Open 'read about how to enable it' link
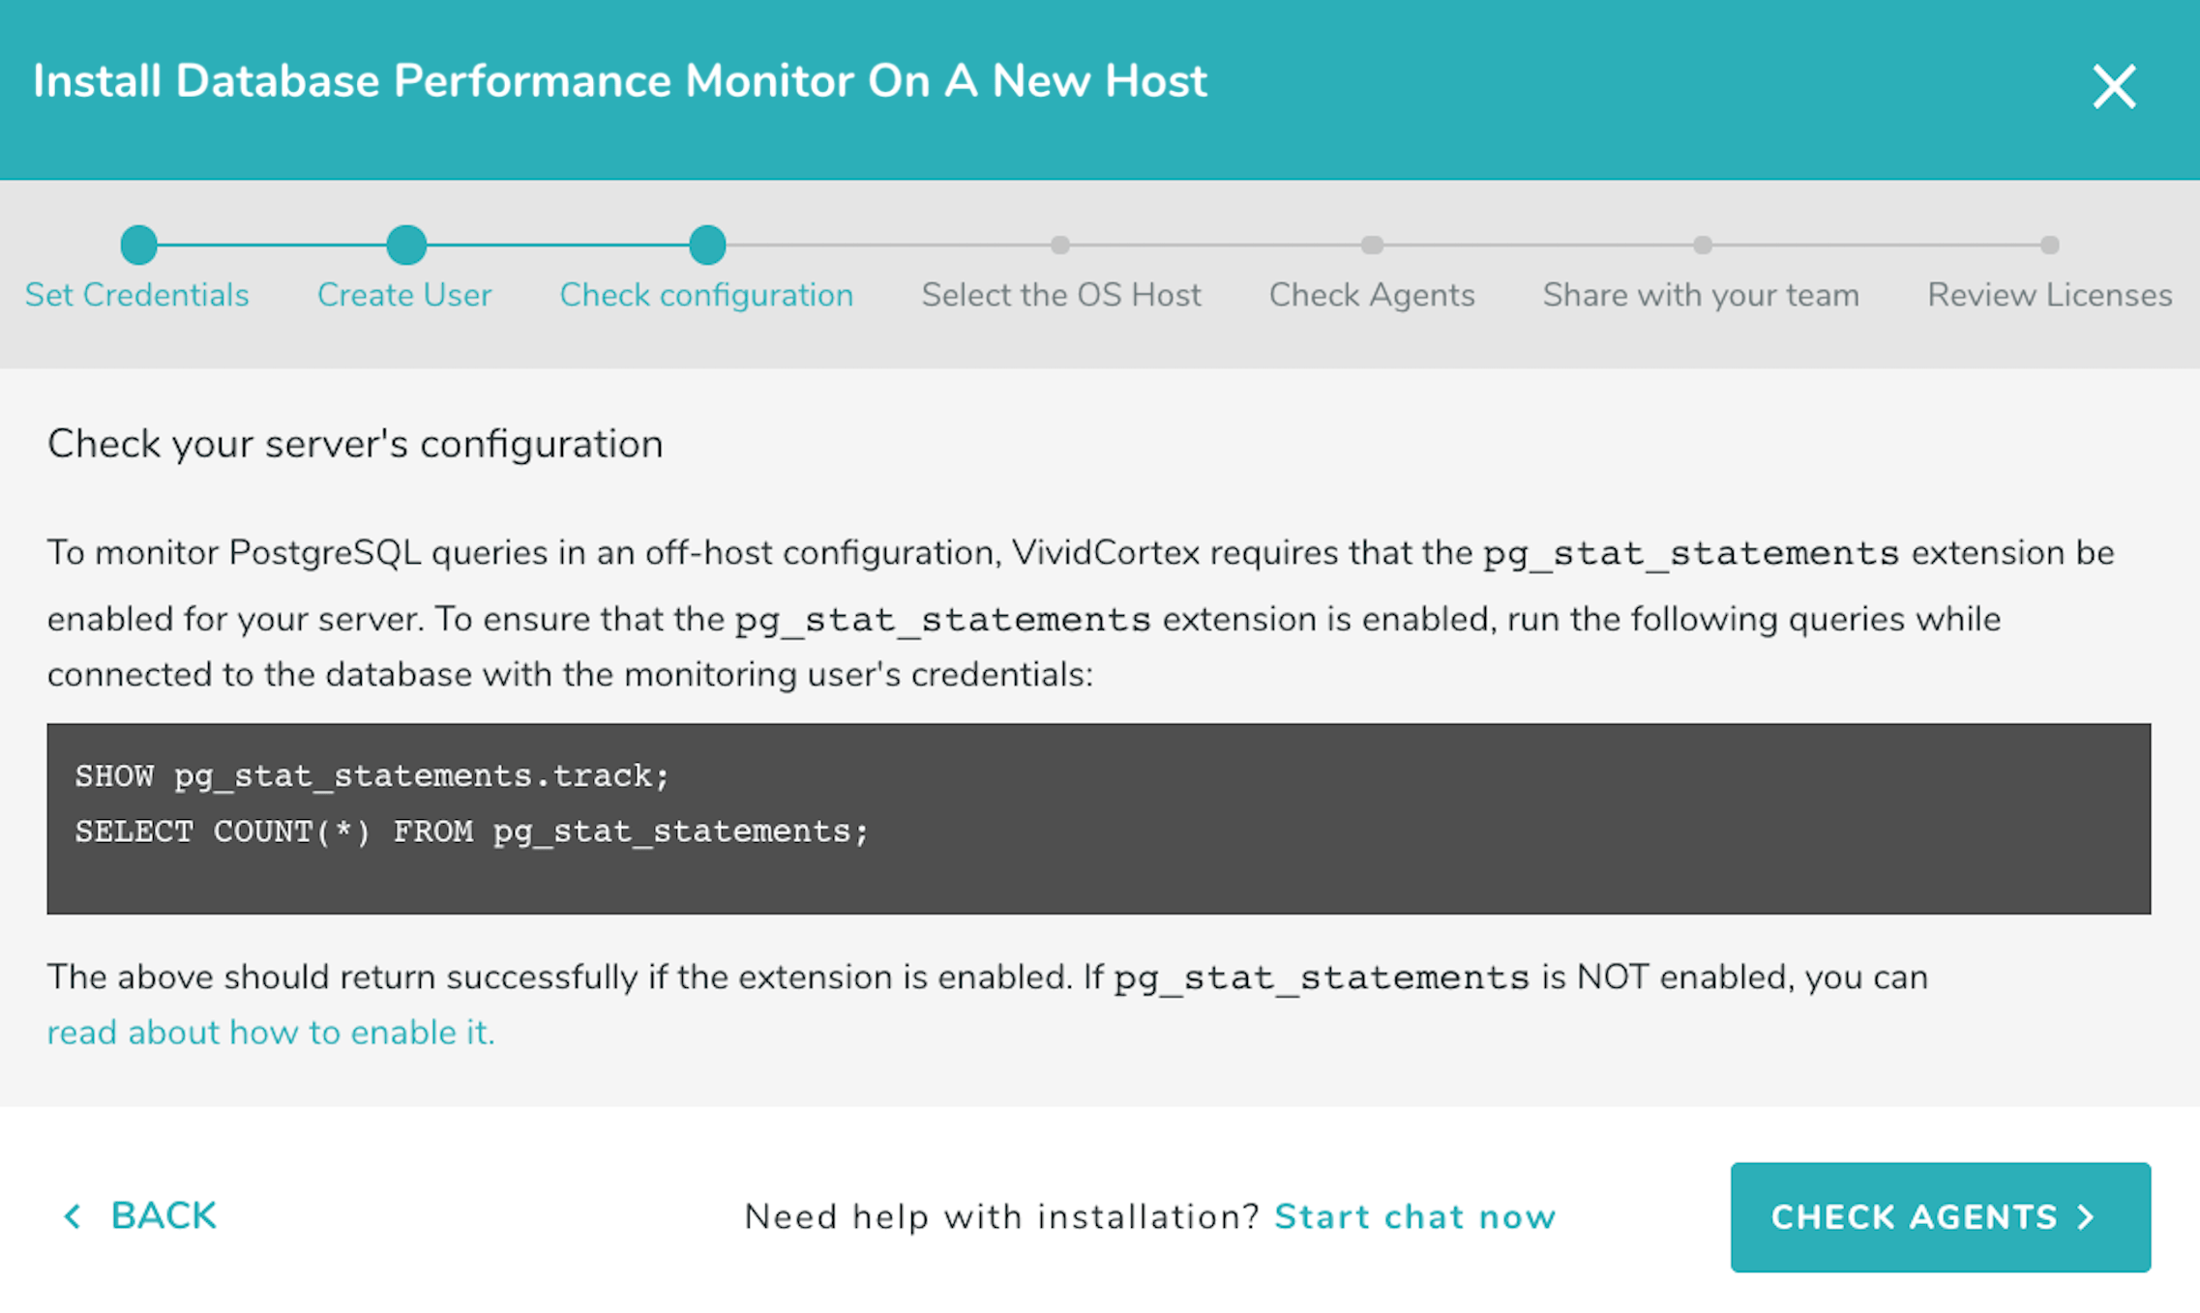 tap(270, 1032)
